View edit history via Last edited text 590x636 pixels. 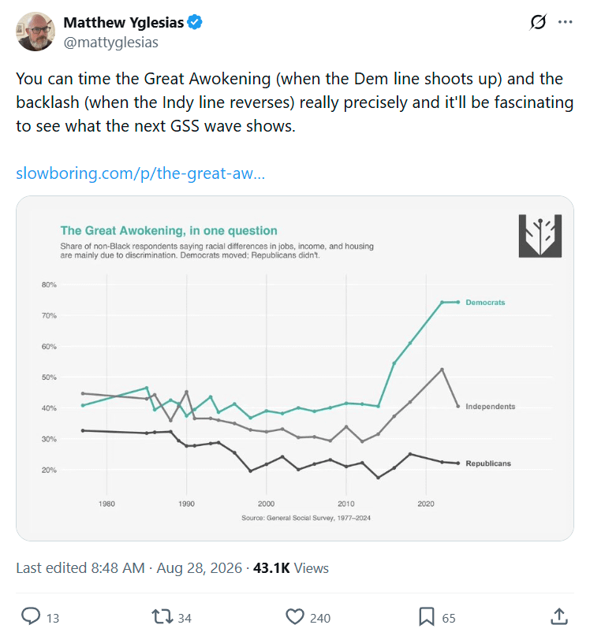coord(80,568)
